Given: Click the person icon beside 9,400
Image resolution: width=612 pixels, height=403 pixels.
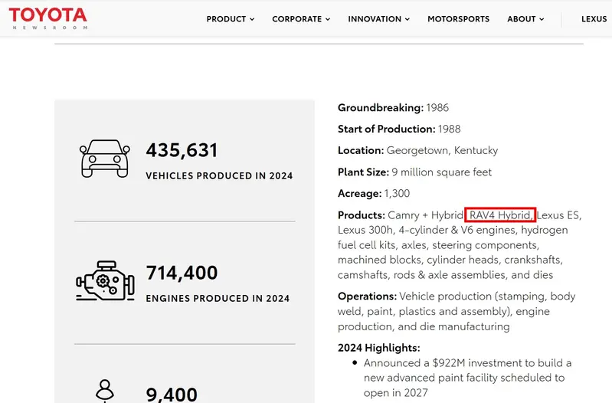Looking at the screenshot, I should pyautogui.click(x=105, y=391).
